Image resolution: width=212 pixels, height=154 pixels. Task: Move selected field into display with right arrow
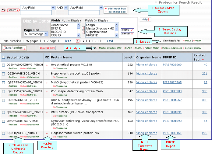[83, 28]
